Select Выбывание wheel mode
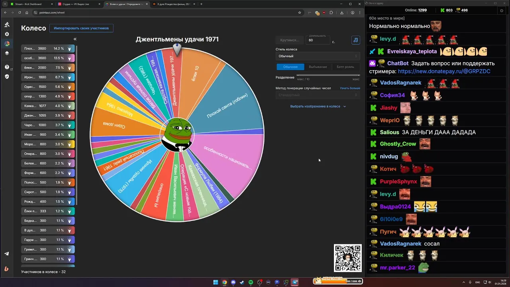This screenshot has height=287, width=510. click(x=318, y=67)
